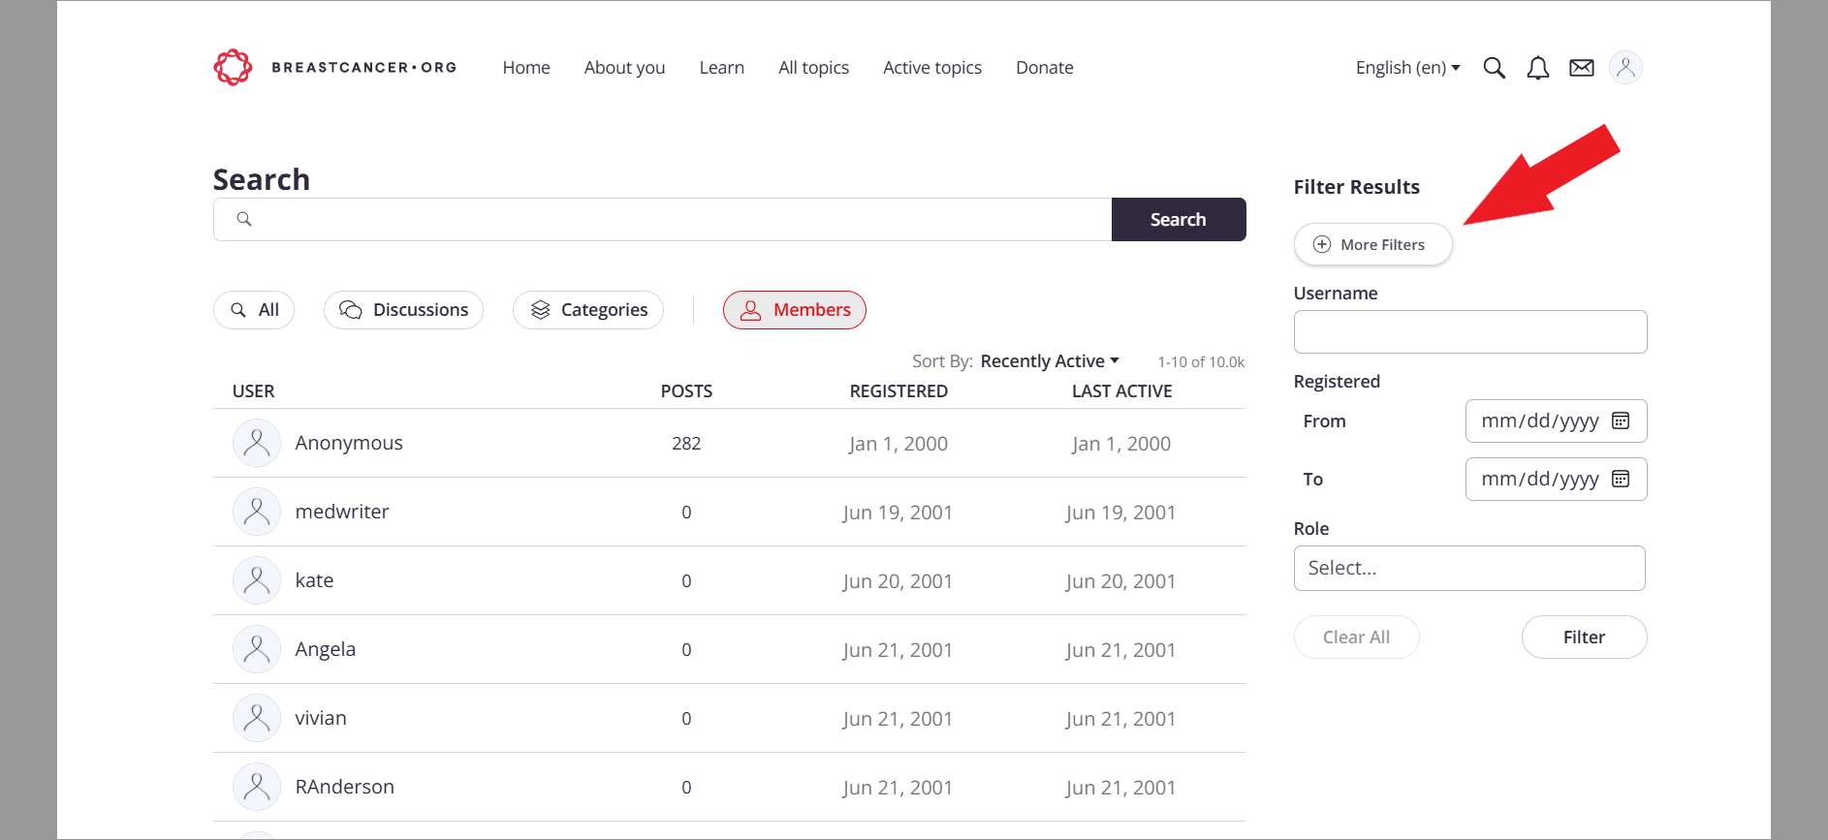Image resolution: width=1828 pixels, height=840 pixels.
Task: Click the Breastcancer.org logo icon
Action: [233, 67]
